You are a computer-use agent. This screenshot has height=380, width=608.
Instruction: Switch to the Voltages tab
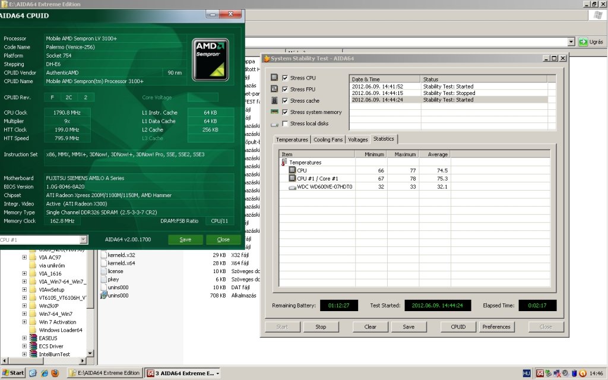pos(357,140)
